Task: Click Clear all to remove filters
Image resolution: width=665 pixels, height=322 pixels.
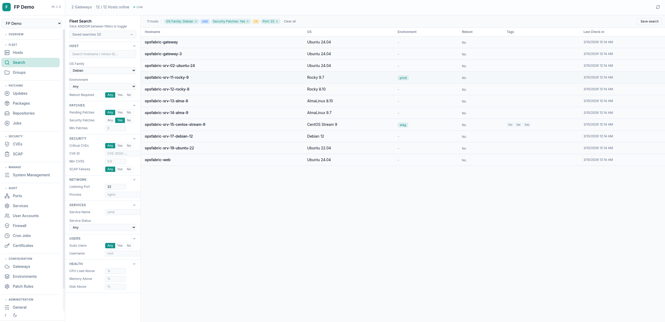Action: coord(290,21)
